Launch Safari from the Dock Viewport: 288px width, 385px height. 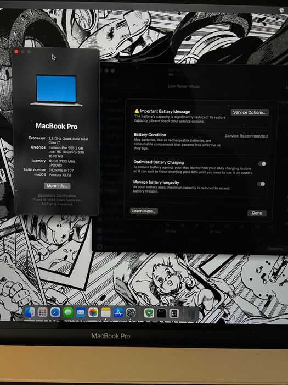(x=55, y=312)
